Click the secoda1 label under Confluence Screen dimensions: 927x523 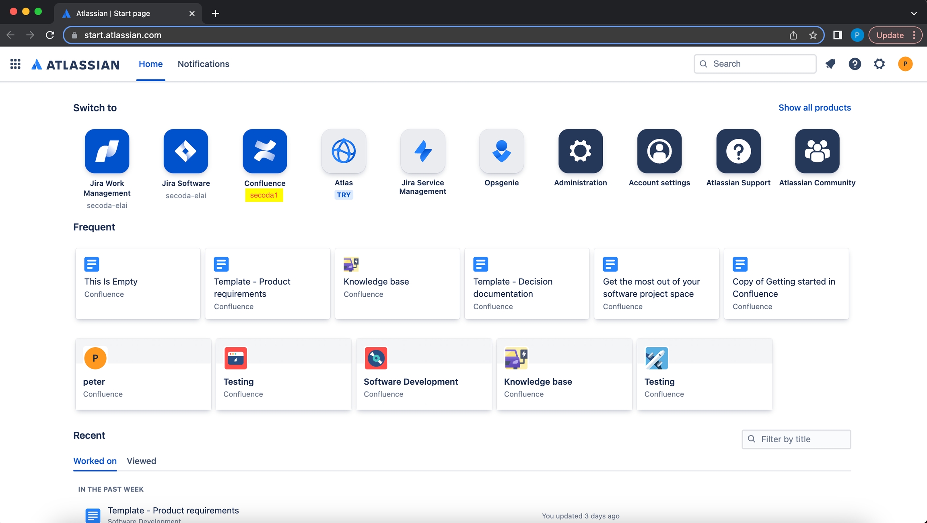[264, 195]
